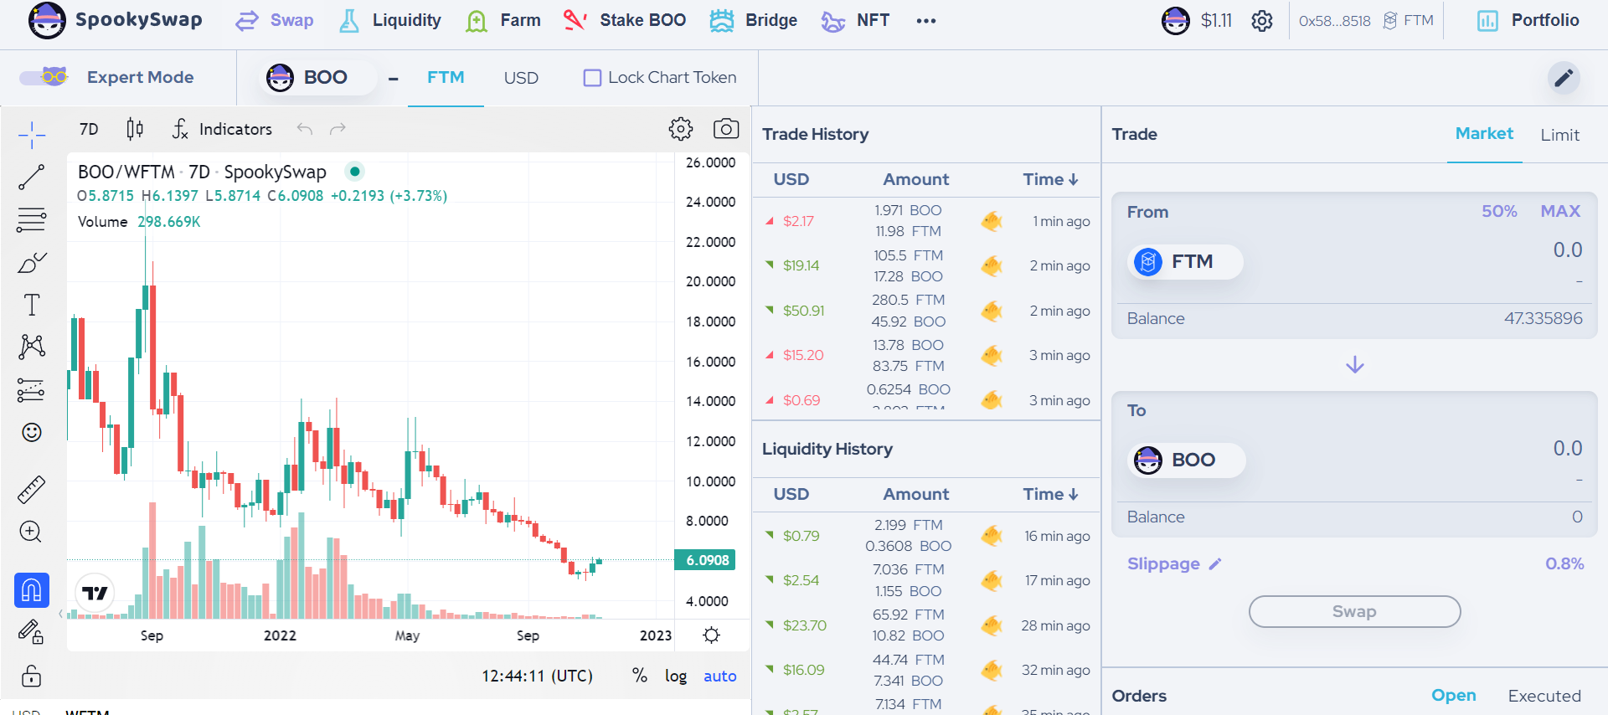Toggle auto scale on the chart

click(720, 676)
